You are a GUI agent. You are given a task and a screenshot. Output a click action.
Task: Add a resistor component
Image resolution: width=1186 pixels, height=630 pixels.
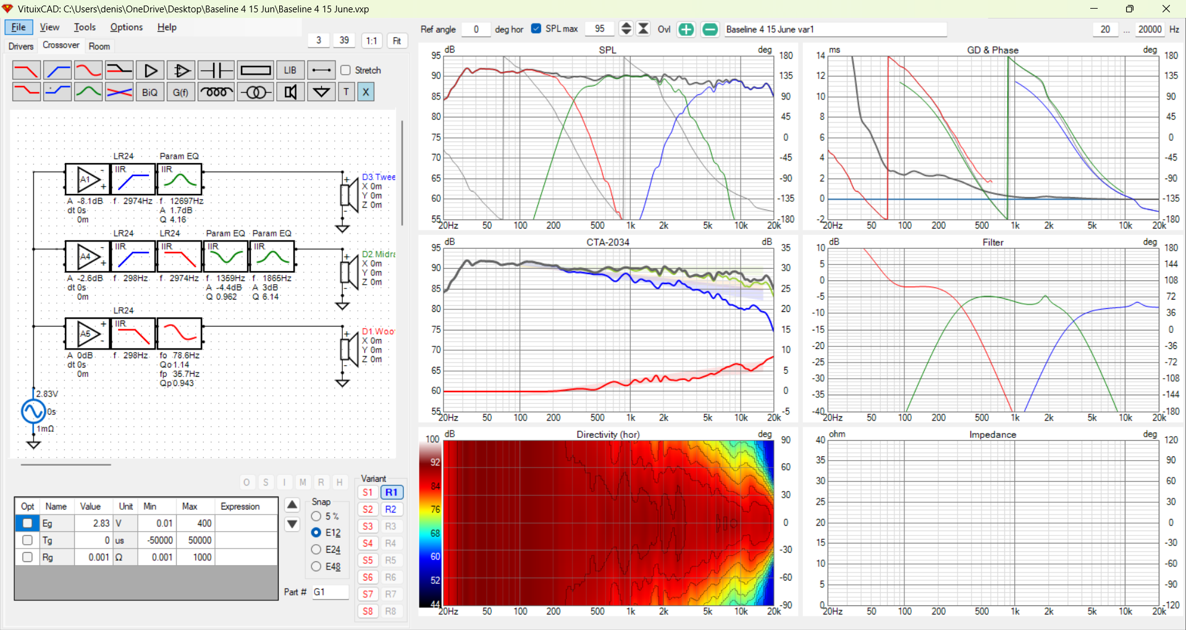pyautogui.click(x=256, y=70)
